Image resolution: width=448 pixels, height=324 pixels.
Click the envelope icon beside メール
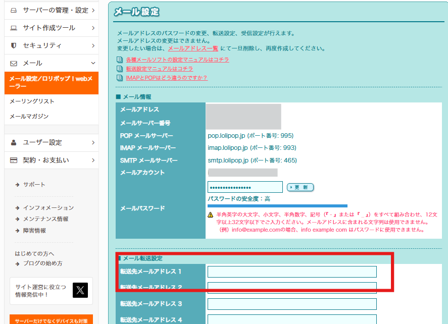14,63
